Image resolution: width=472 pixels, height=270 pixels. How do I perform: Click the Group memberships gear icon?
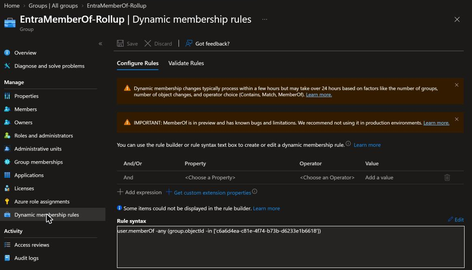pyautogui.click(x=7, y=162)
